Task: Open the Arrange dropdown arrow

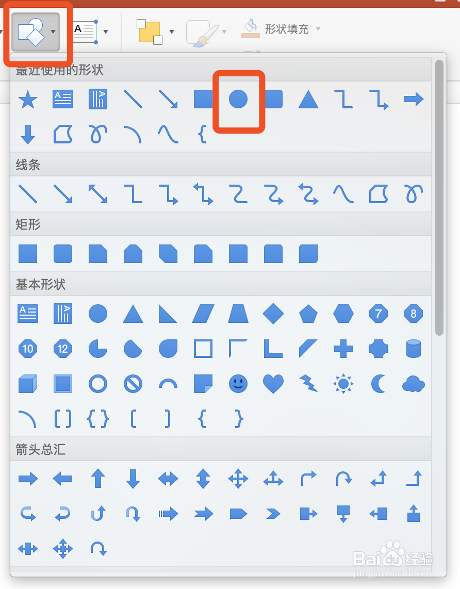Action: (x=171, y=32)
